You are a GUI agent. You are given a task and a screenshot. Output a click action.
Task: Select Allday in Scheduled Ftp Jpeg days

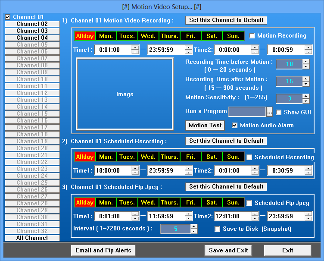(85, 203)
